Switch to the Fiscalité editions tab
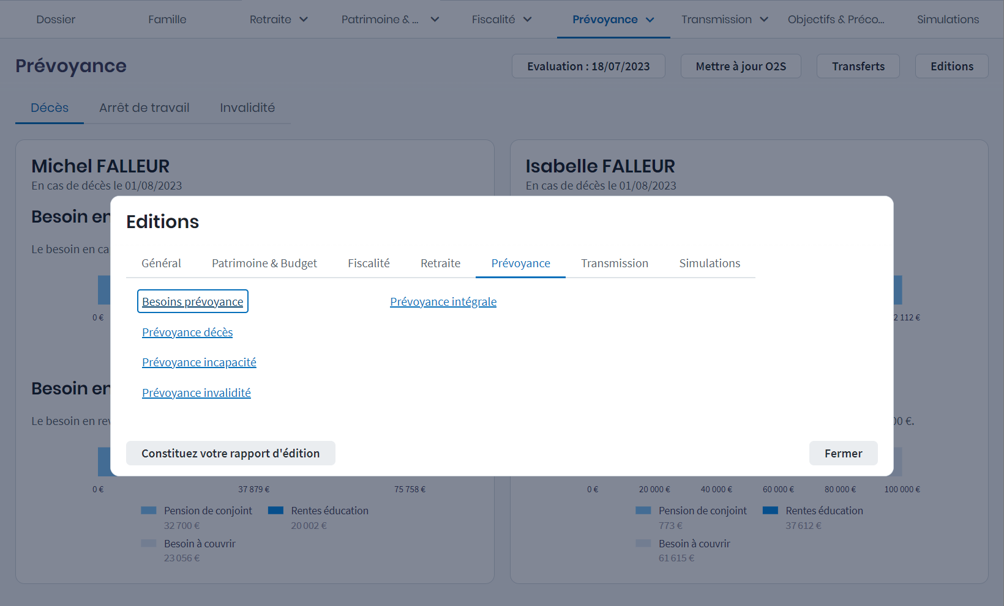The image size is (1004, 606). (369, 263)
